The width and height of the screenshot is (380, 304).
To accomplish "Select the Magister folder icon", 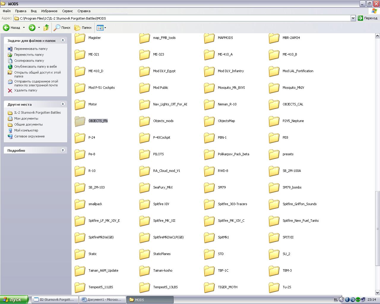I will click(x=80, y=38).
